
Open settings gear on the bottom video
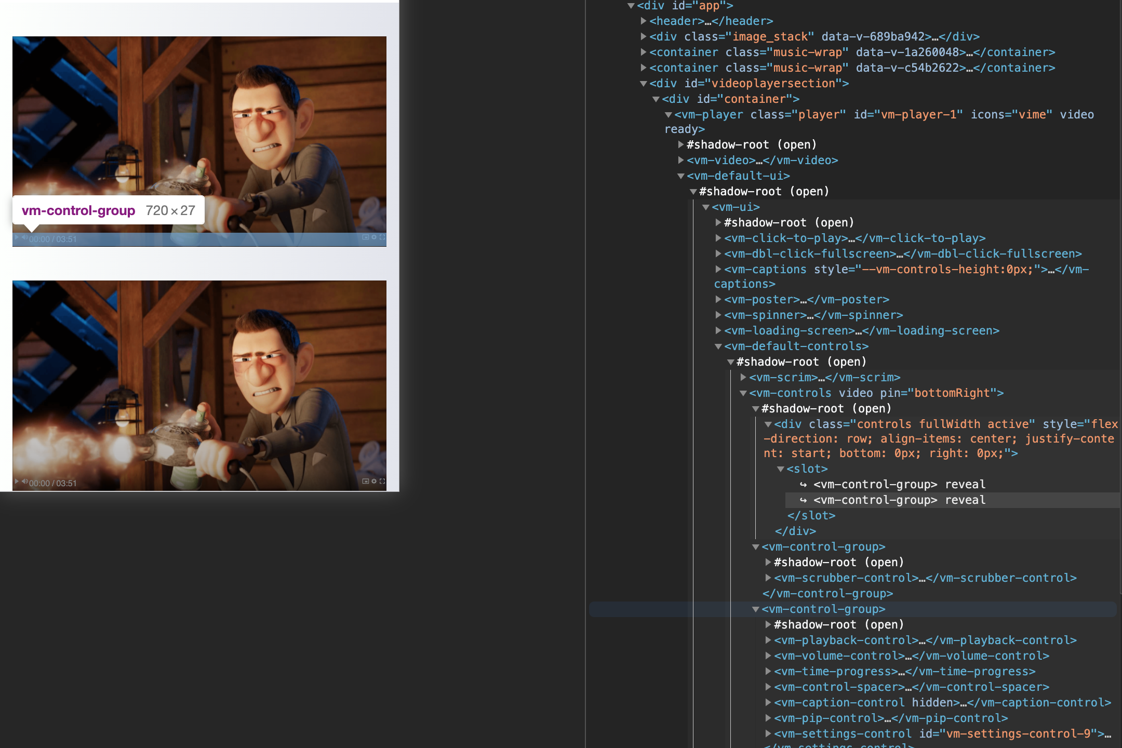pos(374,481)
